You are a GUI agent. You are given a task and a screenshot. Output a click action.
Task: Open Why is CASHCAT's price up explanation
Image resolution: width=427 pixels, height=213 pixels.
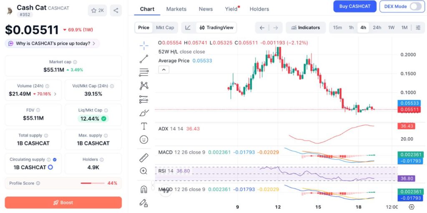[x=52, y=43]
